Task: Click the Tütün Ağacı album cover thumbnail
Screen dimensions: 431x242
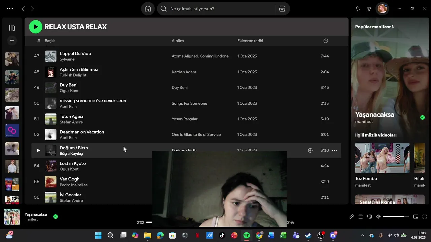Action: 51,119
